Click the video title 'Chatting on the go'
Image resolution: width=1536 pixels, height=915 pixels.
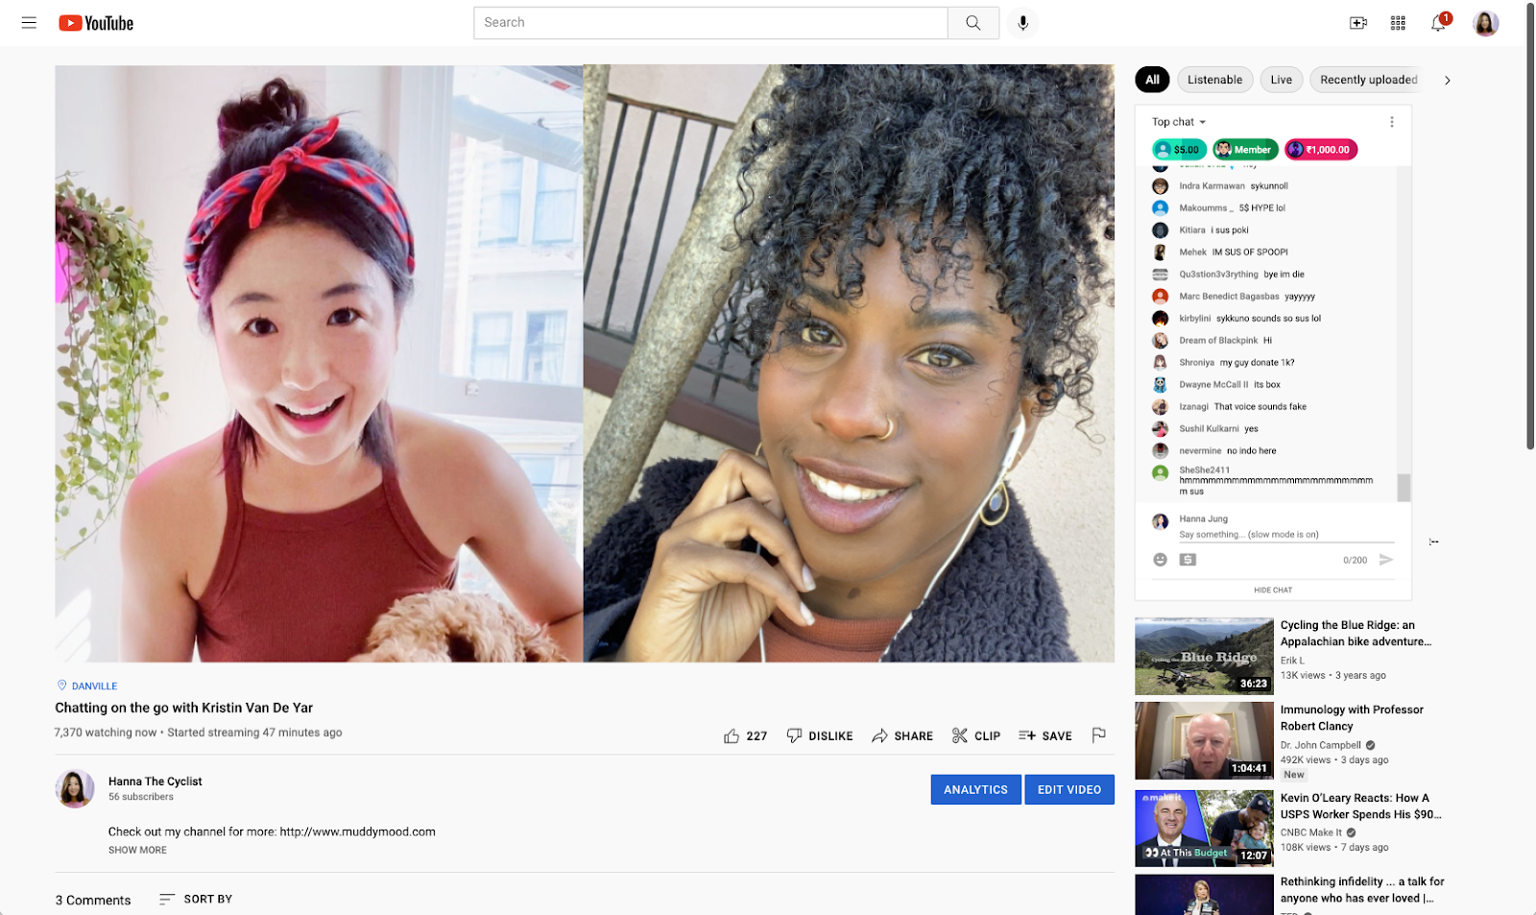[183, 708]
